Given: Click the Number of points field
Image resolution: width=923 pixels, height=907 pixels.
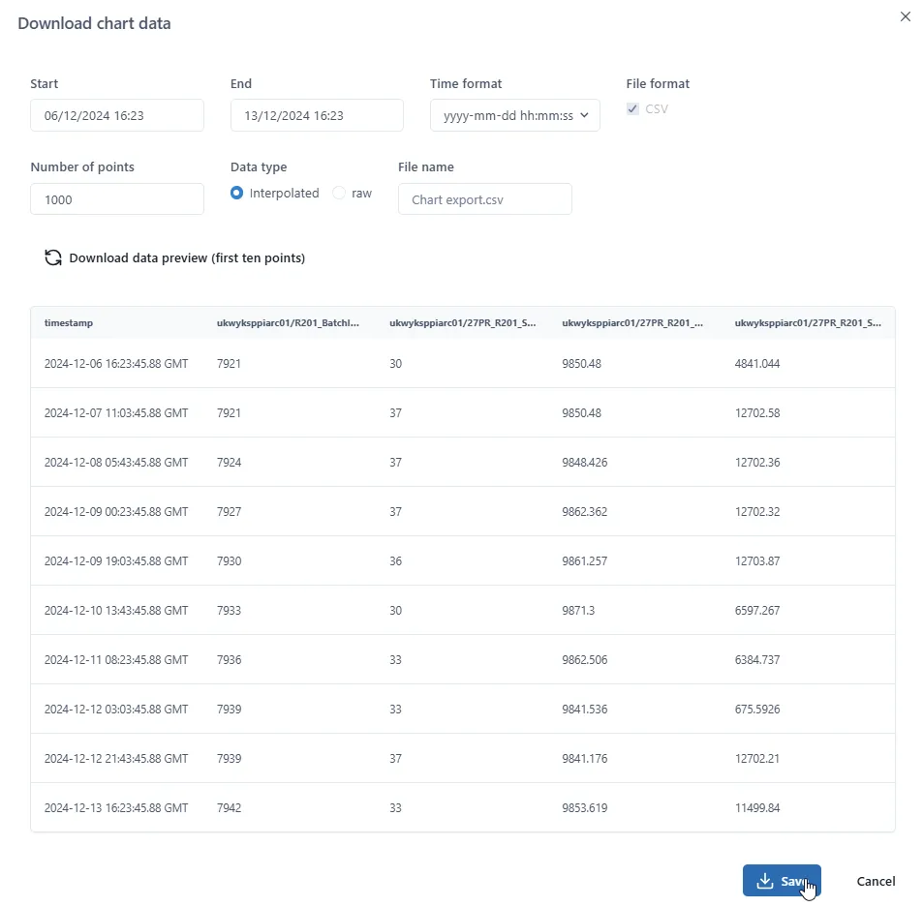Looking at the screenshot, I should [117, 199].
